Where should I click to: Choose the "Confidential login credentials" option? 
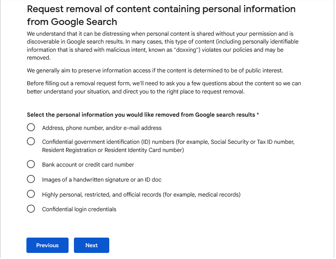tap(31, 209)
